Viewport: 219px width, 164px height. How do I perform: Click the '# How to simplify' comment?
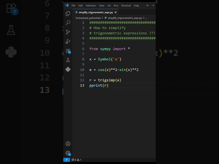107,28
